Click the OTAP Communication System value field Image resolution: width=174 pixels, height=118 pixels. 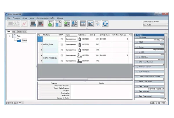[x=149, y=79]
